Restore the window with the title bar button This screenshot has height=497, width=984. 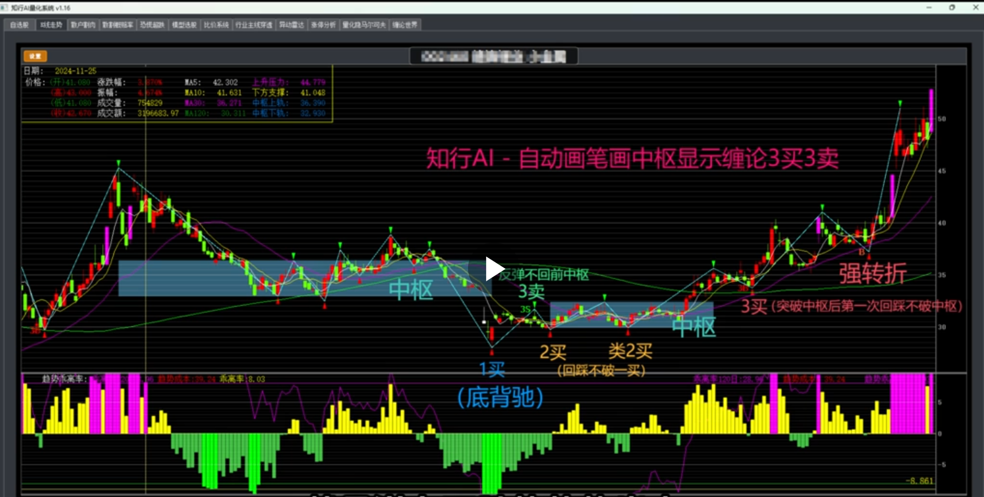point(952,8)
